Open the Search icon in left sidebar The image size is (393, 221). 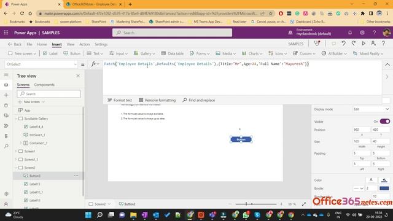(6, 146)
